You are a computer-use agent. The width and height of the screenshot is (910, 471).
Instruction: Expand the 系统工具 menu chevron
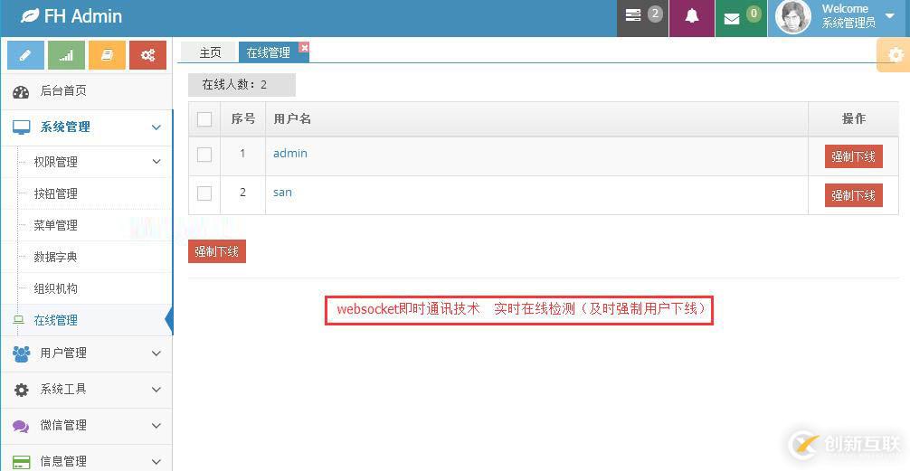click(156, 390)
